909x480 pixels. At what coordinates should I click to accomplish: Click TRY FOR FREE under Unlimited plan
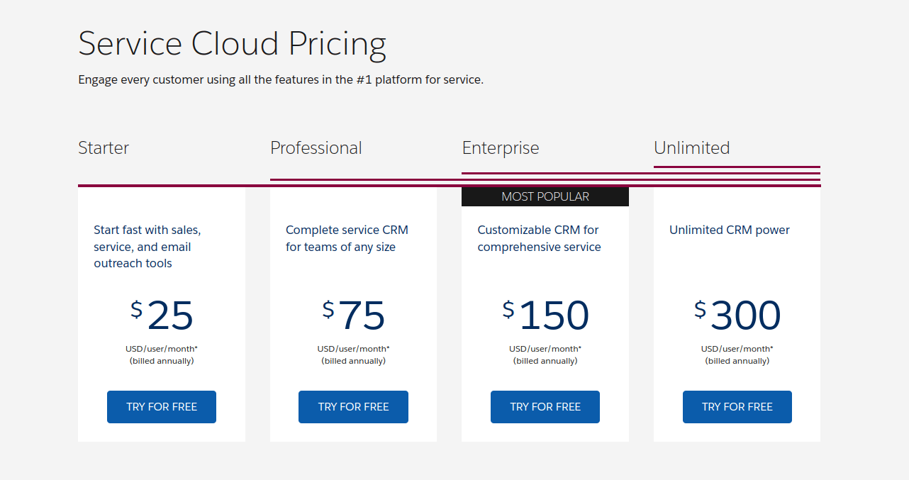(737, 407)
